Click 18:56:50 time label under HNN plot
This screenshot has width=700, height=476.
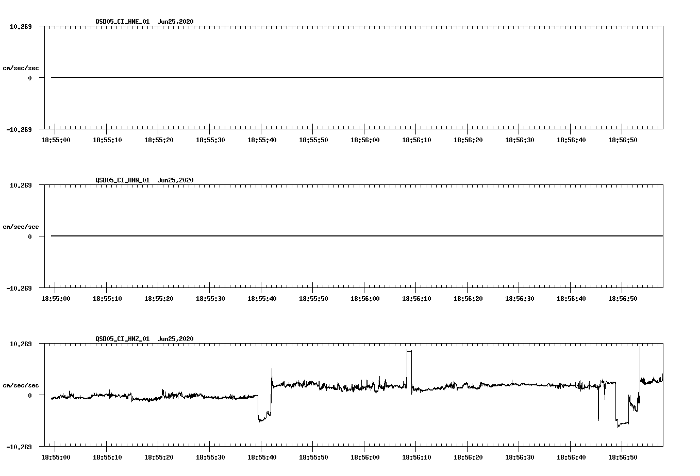[x=623, y=299]
